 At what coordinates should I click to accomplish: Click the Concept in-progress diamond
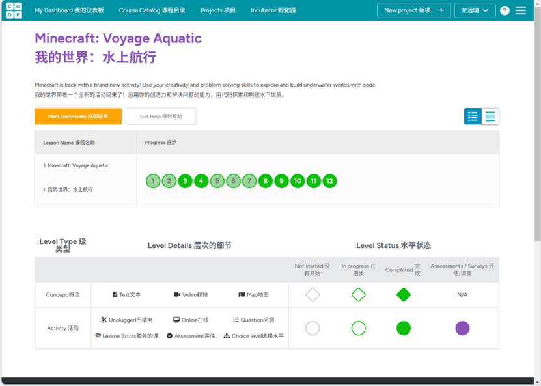click(x=359, y=295)
